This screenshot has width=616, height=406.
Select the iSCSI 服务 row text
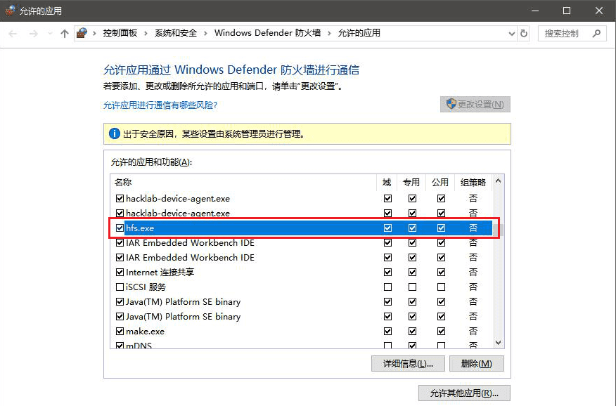(x=146, y=287)
